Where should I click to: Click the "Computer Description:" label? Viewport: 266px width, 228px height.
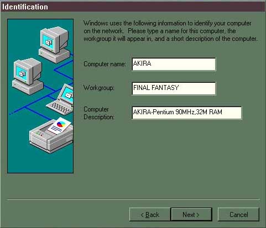point(99,113)
